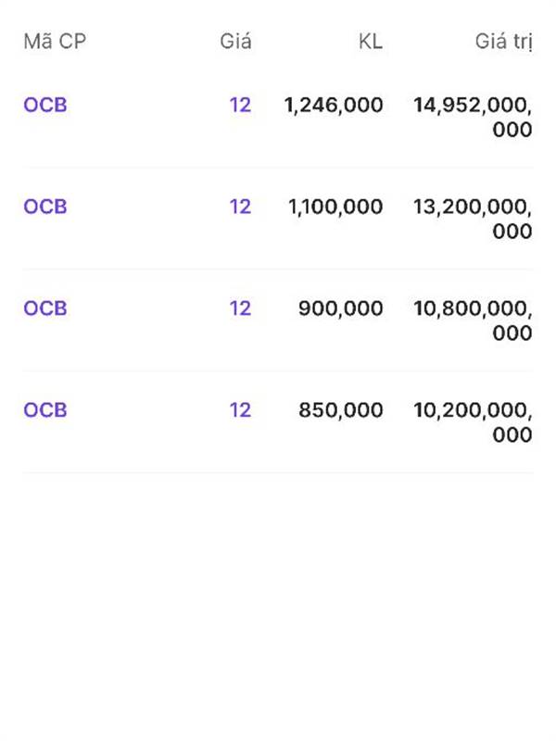556x741 pixels.
Task: Select the 1,246,000 volume cell
Action: [334, 105]
